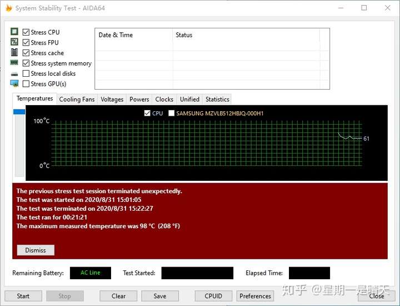
Task: Click the Start button
Action: point(23,296)
